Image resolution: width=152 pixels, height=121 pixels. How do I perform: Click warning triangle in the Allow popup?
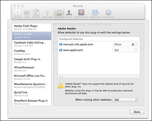point(133,44)
